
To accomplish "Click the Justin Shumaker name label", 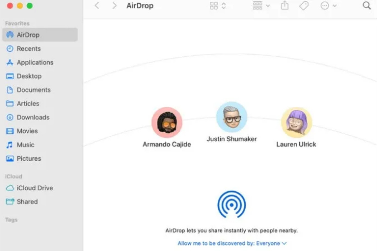I will [232, 139].
